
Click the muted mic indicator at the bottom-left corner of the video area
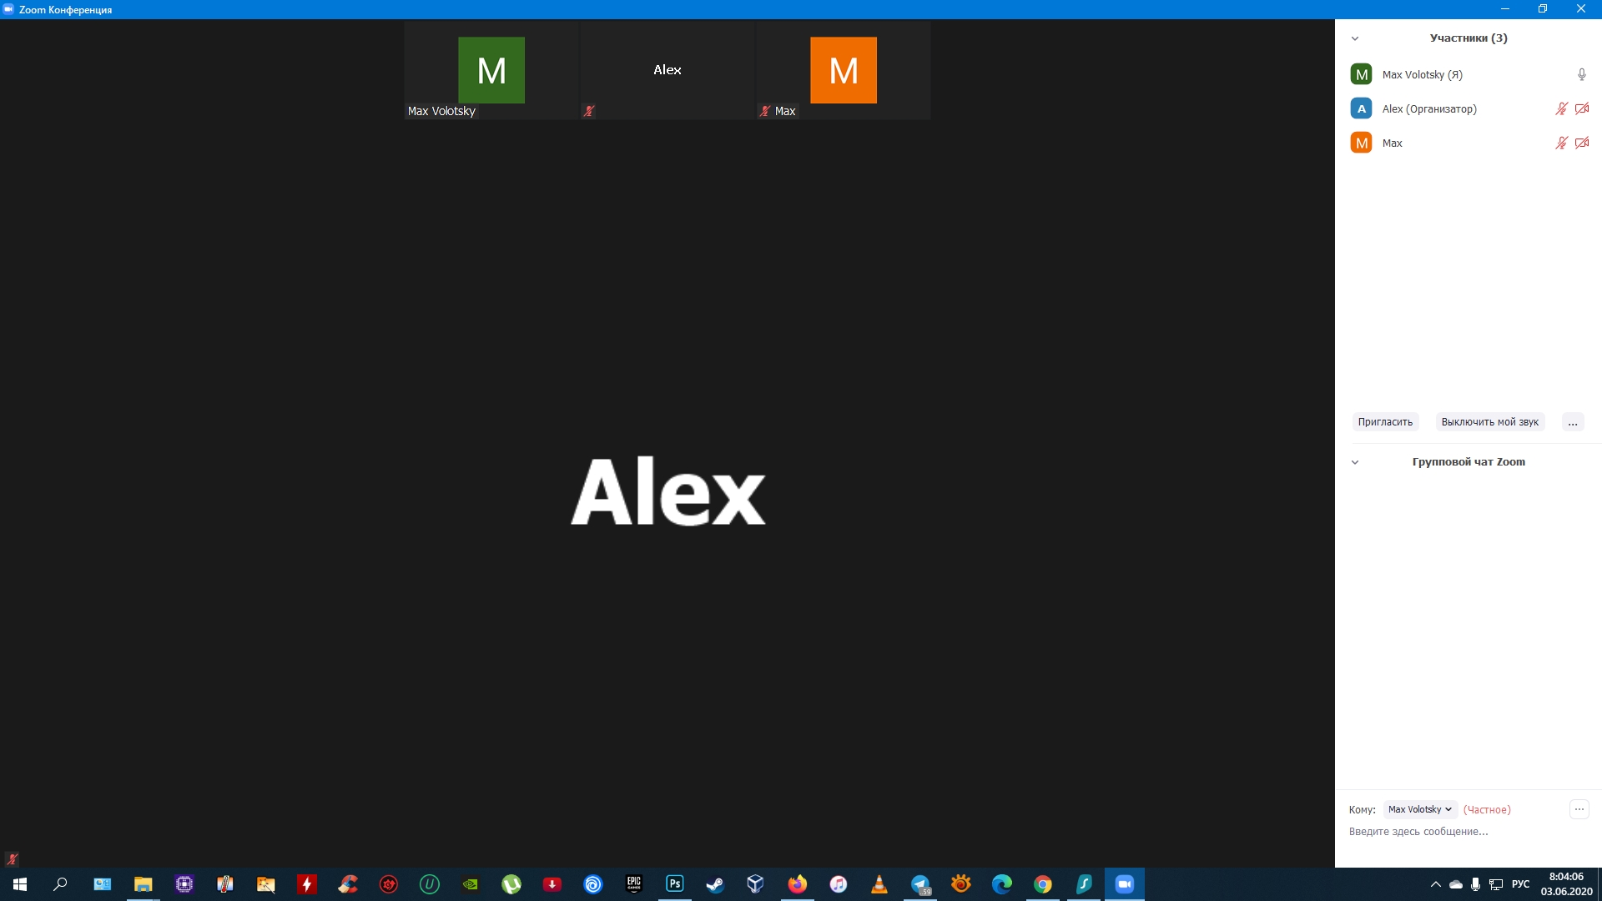(12, 858)
